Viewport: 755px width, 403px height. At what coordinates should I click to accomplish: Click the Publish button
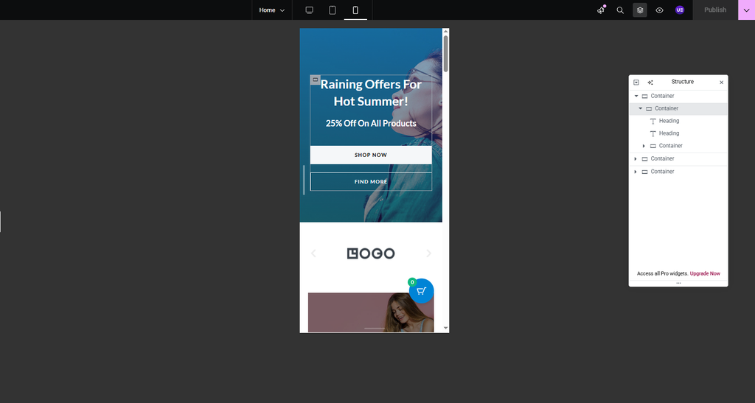pos(715,10)
